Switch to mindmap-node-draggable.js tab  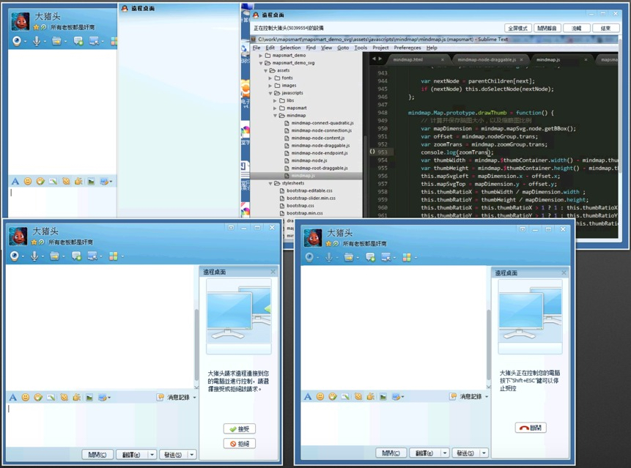tap(487, 59)
